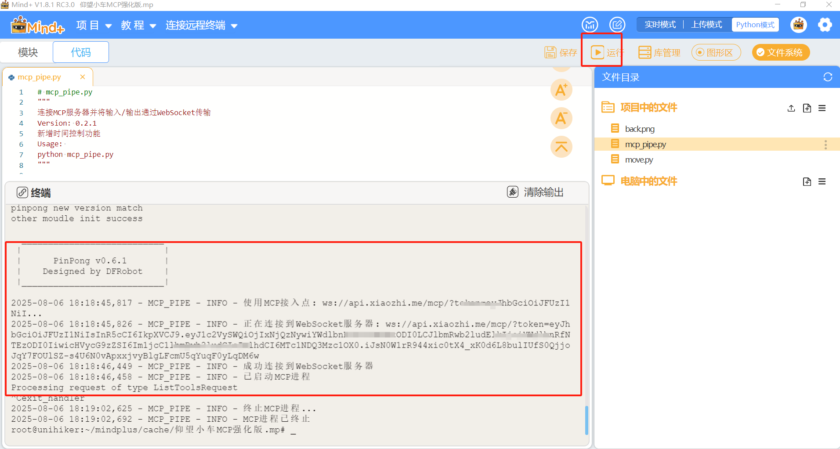Switch to 上传模式
840x449 pixels.
[706, 25]
